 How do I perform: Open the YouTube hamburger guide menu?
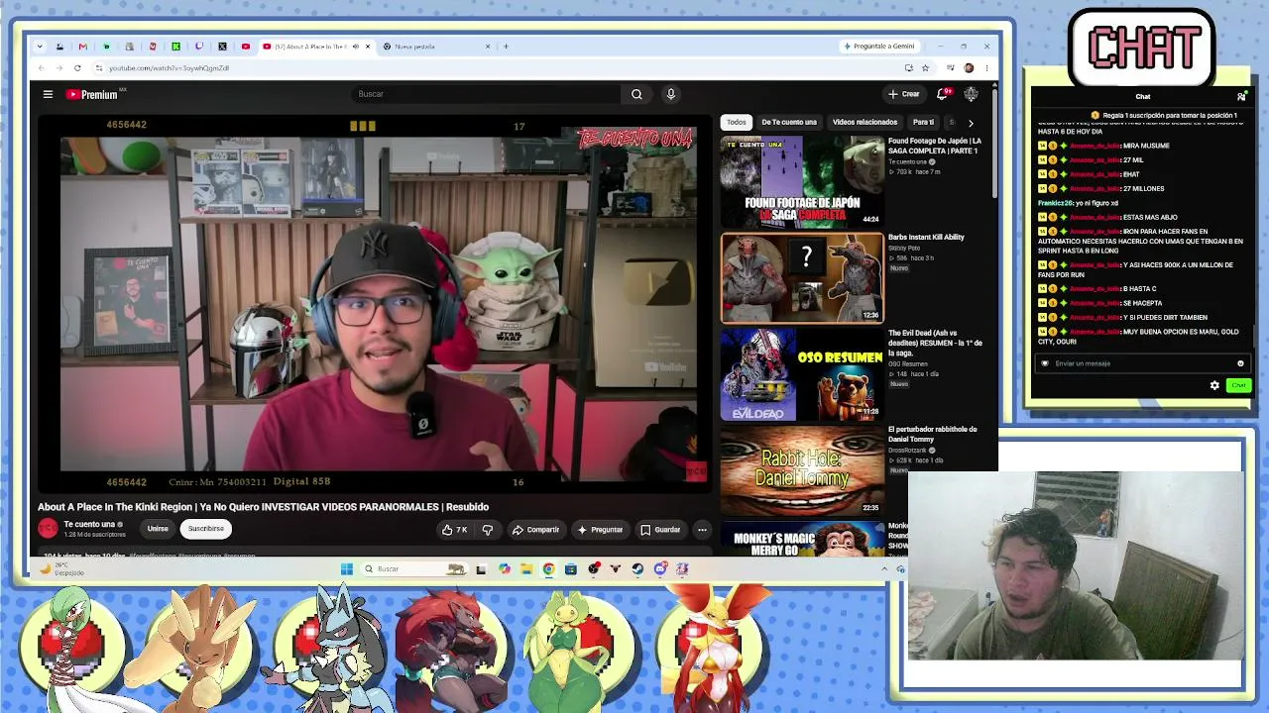tap(48, 94)
